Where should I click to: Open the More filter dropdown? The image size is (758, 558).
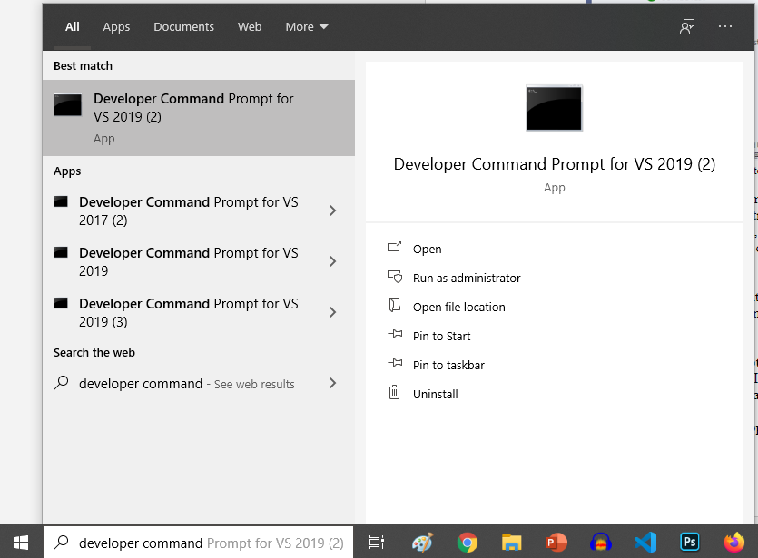pos(307,27)
